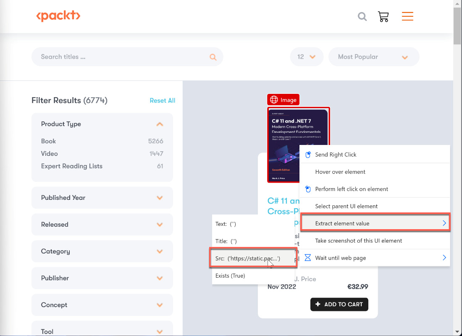
Task: Click the 61 Expert Reading Lists count
Action: pos(160,166)
